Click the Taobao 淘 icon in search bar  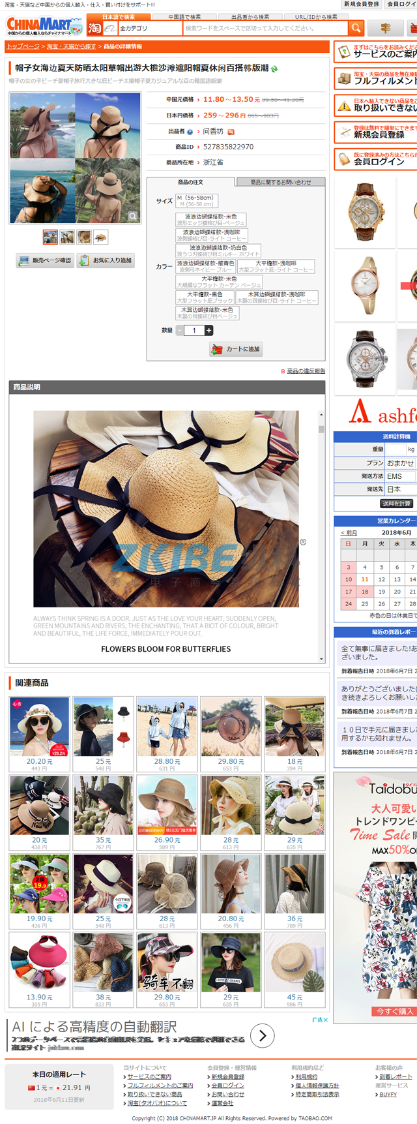95,28
